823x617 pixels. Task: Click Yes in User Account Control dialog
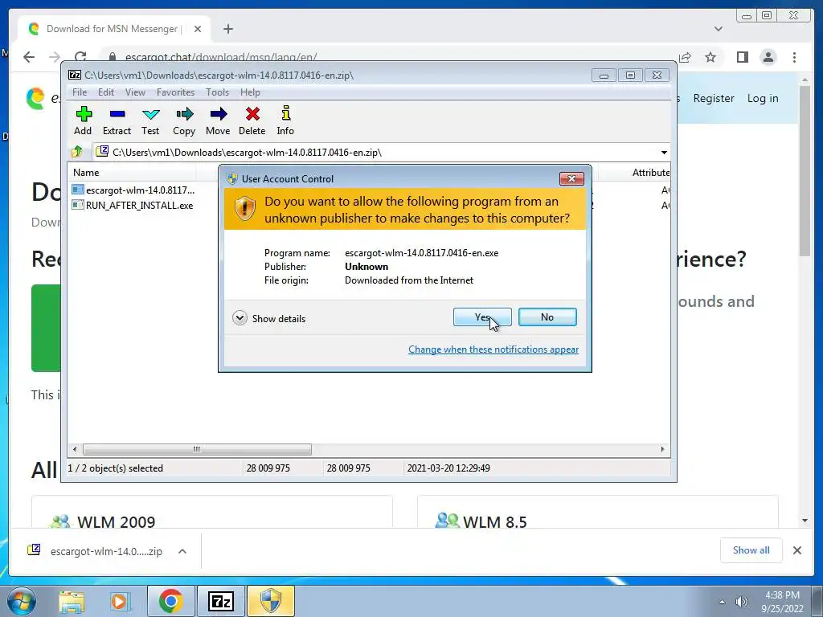coord(482,317)
